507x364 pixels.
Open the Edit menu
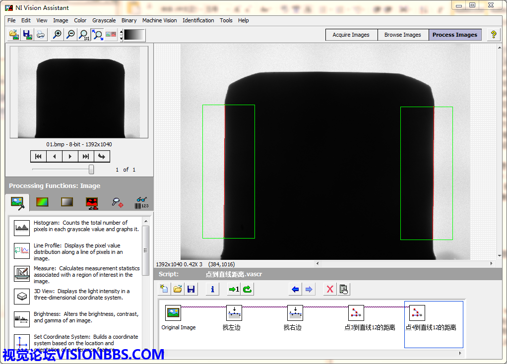click(x=26, y=20)
